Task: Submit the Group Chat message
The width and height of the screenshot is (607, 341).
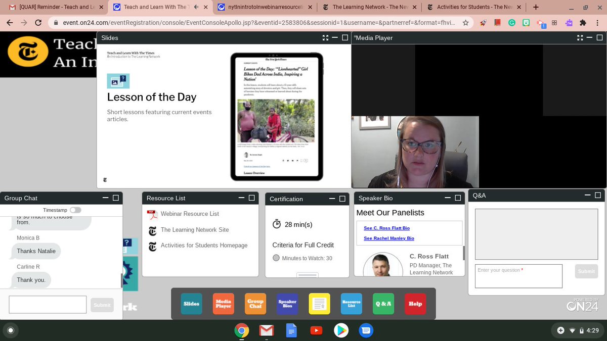Action: coord(102,305)
